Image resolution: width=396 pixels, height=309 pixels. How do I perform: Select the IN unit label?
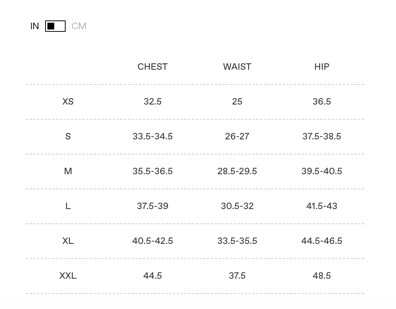coord(35,26)
